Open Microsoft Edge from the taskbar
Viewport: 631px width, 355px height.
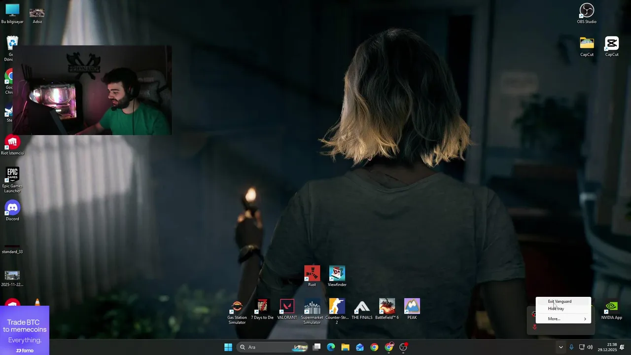tap(331, 347)
